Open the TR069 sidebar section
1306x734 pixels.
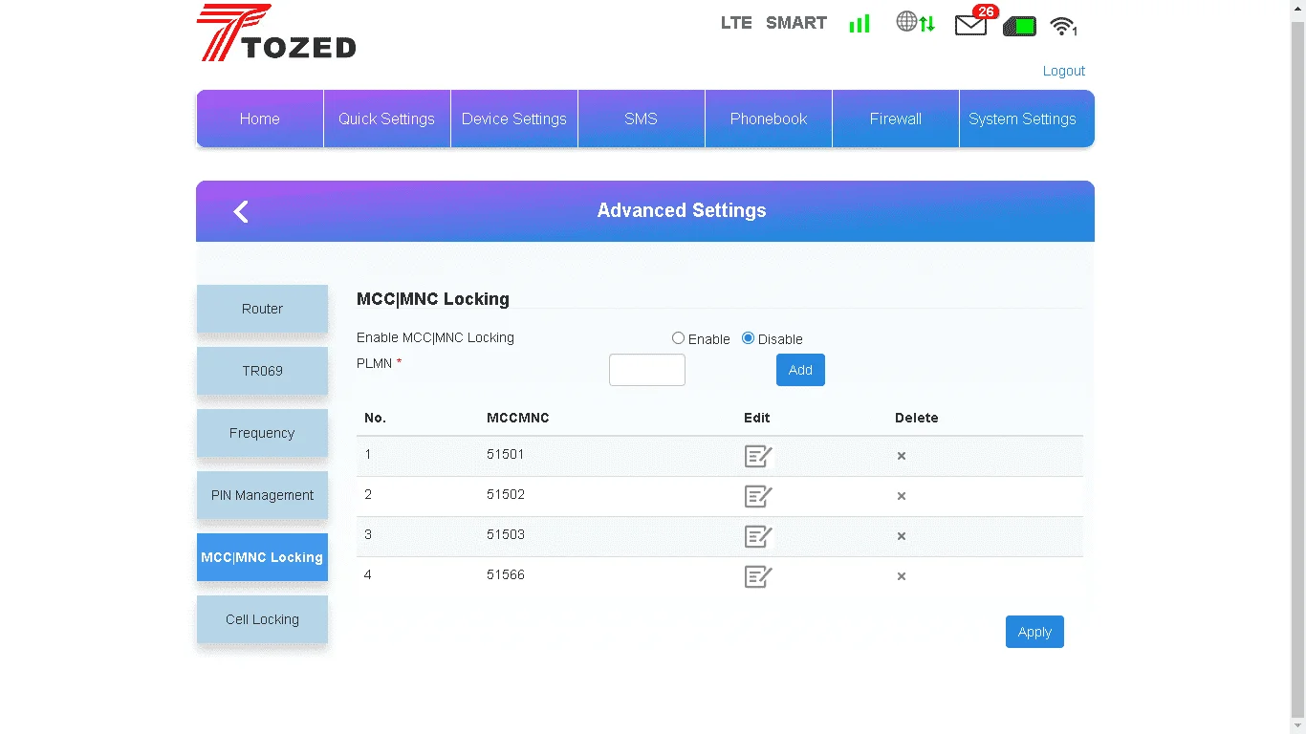coord(262,371)
